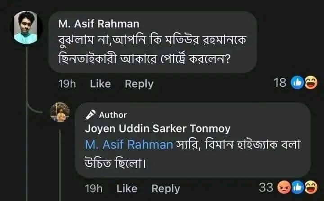Click the 33 reactions count
324x201 pixels.
[266, 188]
